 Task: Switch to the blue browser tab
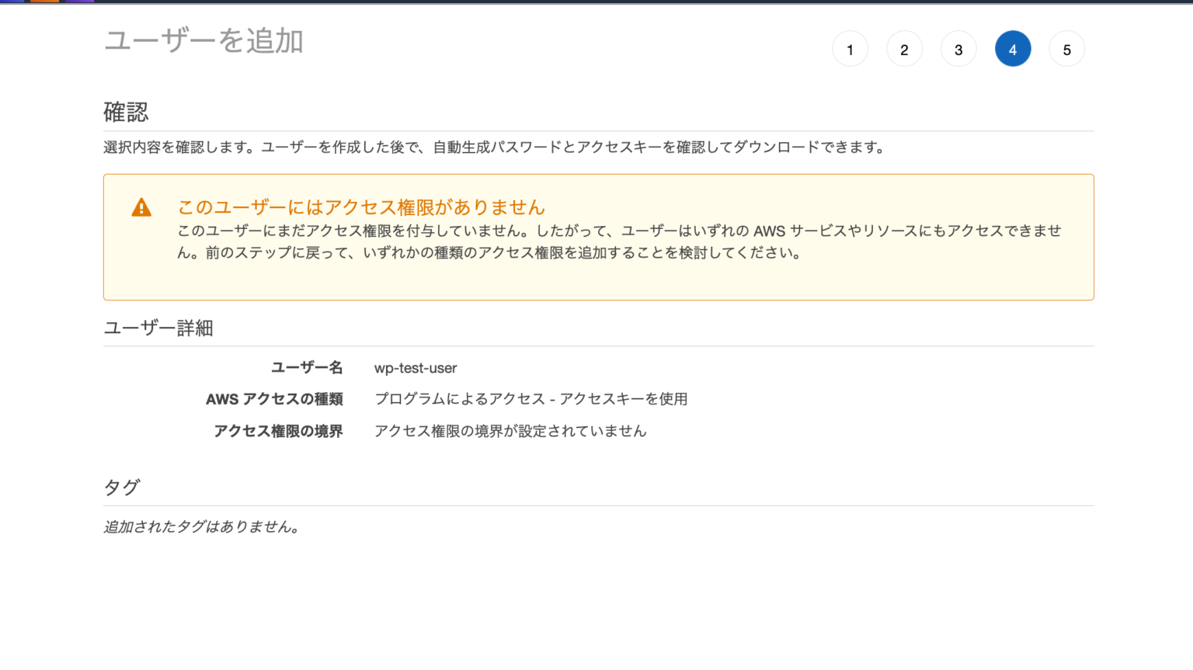pyautogui.click(x=12, y=2)
